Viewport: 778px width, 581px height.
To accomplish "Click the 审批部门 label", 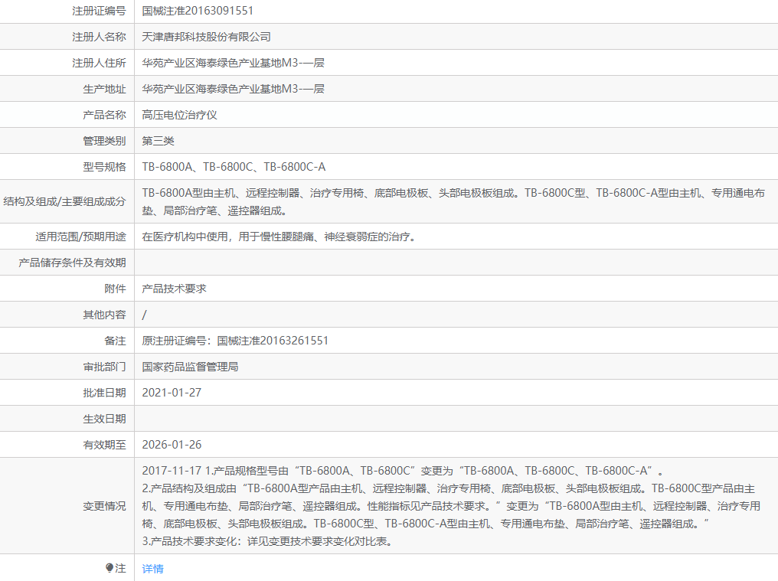I will (105, 367).
